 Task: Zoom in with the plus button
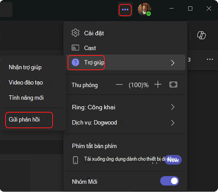click(x=158, y=84)
